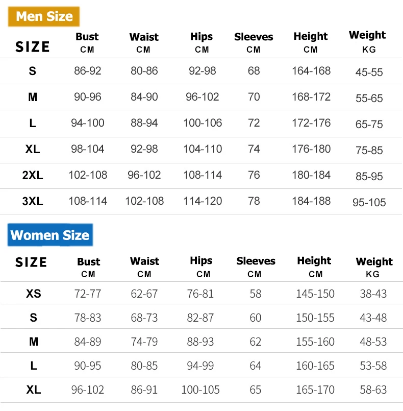Select the men's Weight KG column header
403x411 pixels.
coord(368,42)
